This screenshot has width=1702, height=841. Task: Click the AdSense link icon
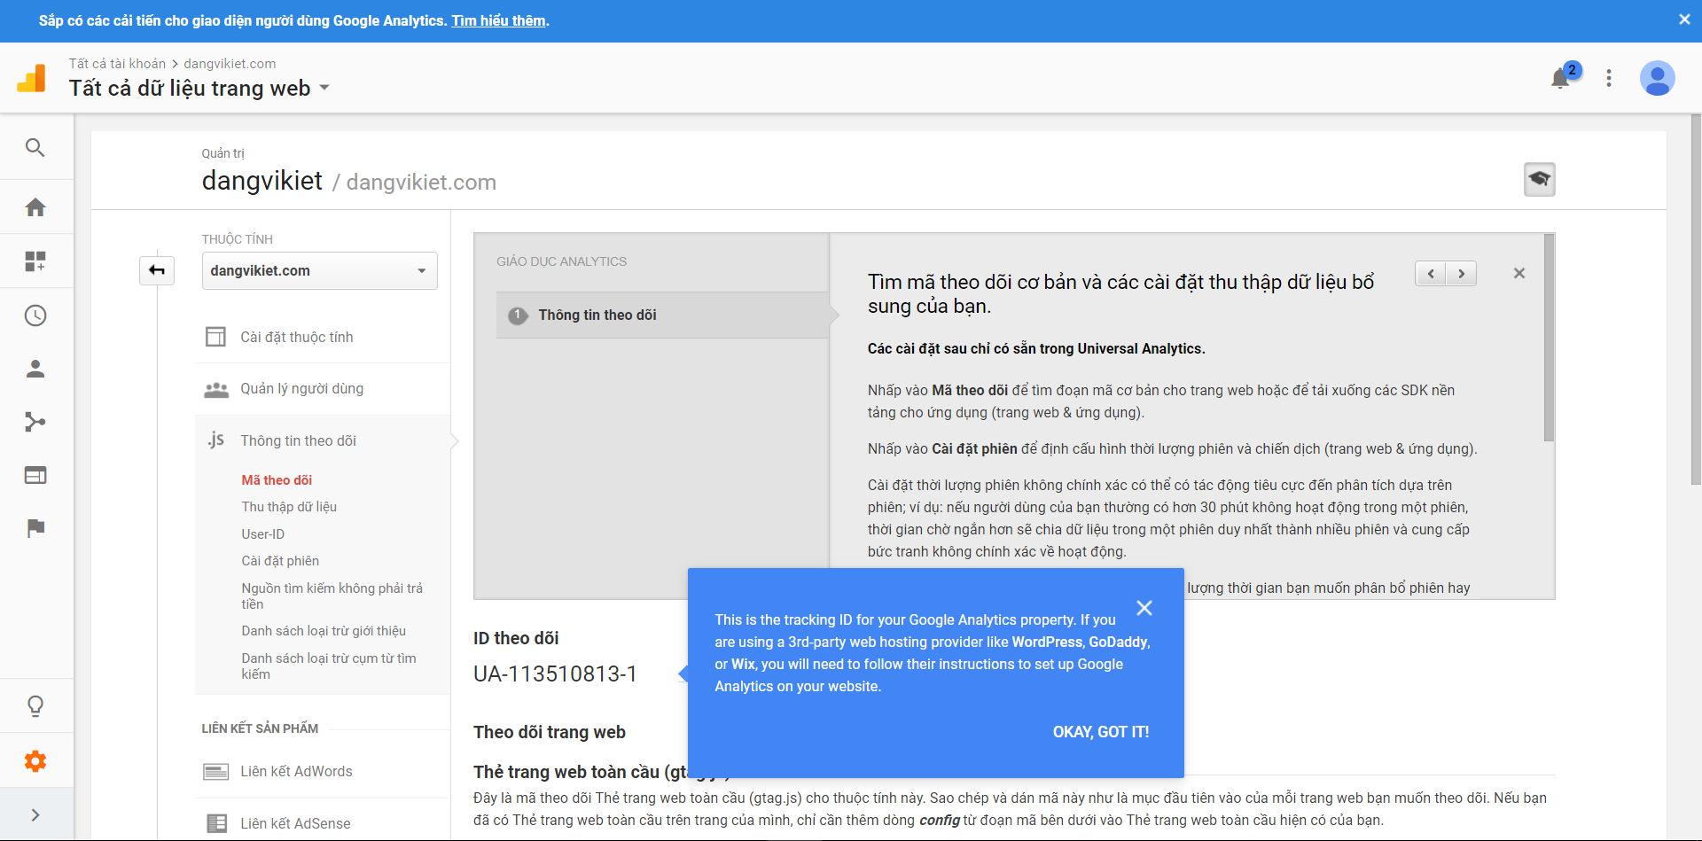(216, 823)
